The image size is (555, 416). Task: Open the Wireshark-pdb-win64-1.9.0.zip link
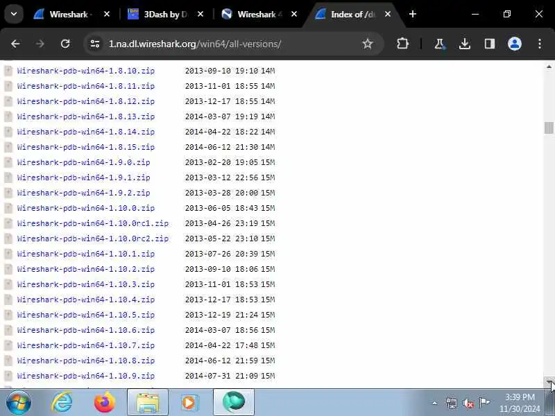(x=83, y=162)
